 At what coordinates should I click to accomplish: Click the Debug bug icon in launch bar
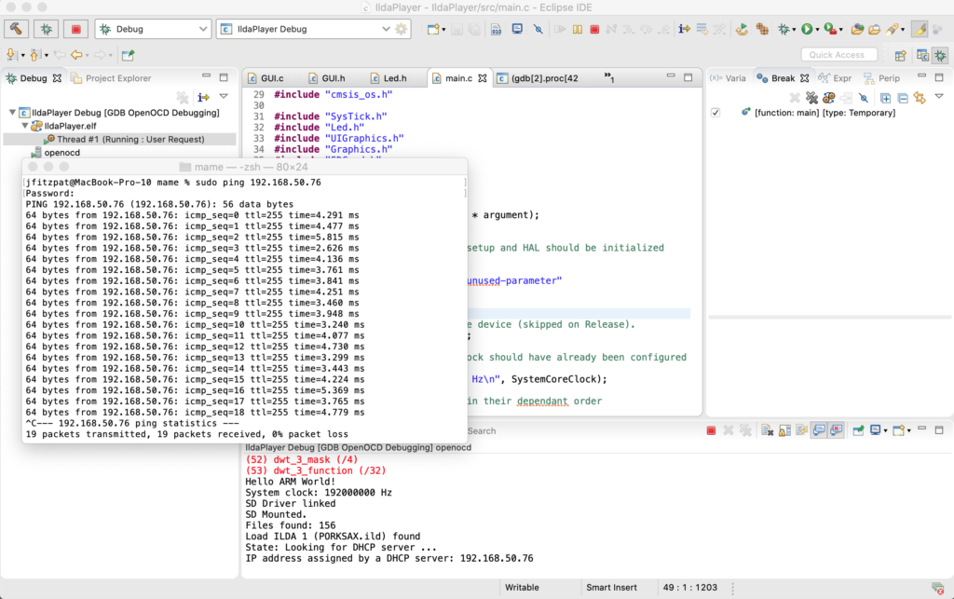point(46,30)
